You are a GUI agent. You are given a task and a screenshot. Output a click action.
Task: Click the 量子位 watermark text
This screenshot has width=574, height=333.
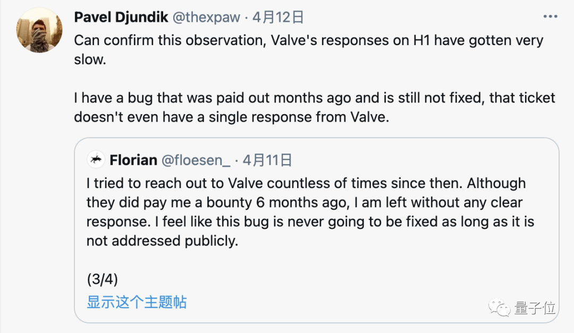pyautogui.click(x=535, y=308)
